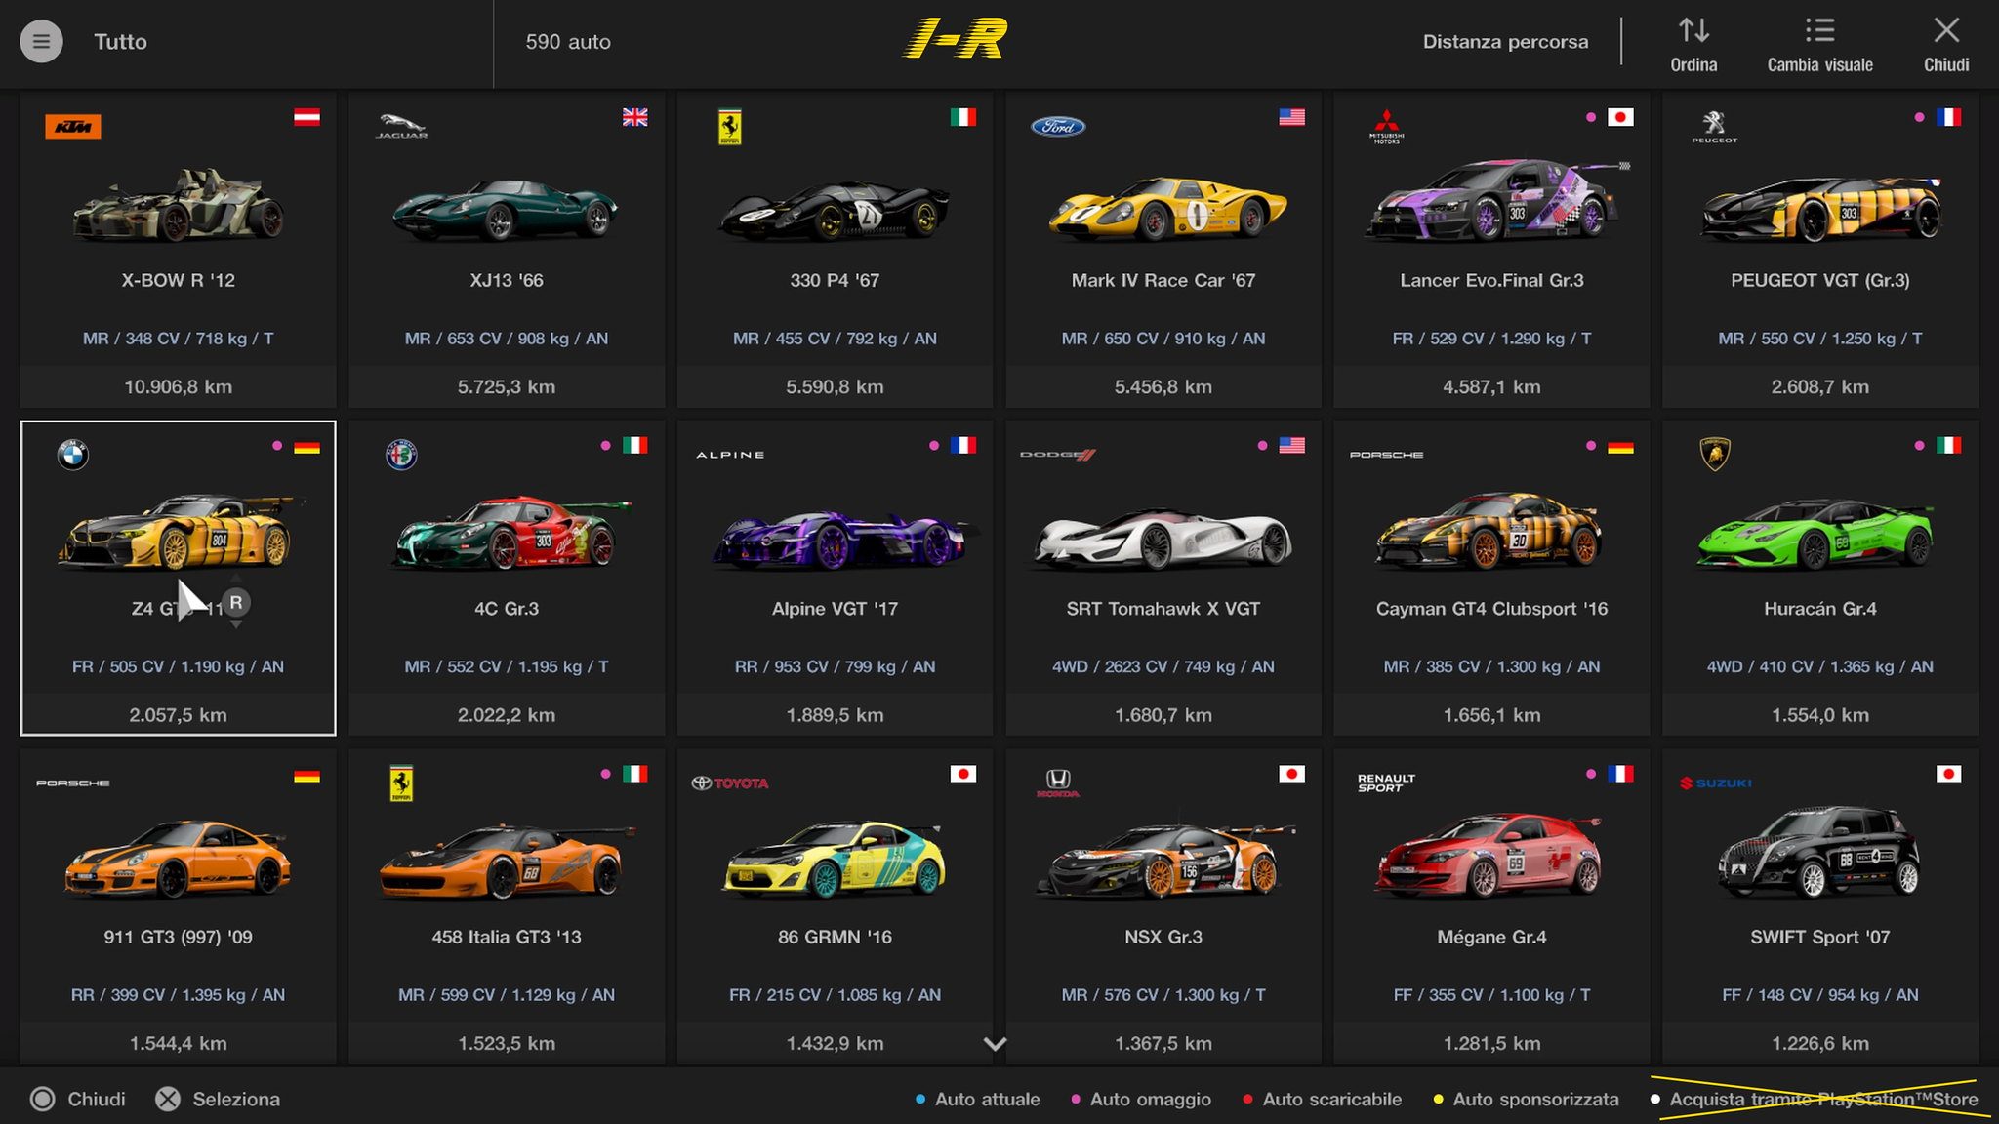Click the Cambia visuale label

(x=1819, y=65)
